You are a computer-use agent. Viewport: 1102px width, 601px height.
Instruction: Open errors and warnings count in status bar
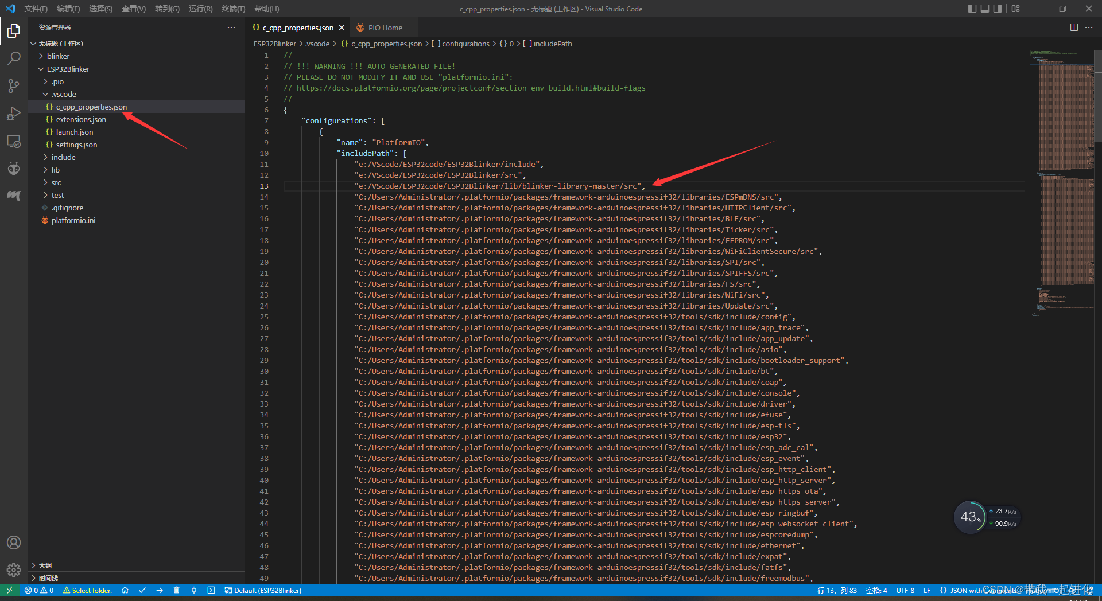39,590
